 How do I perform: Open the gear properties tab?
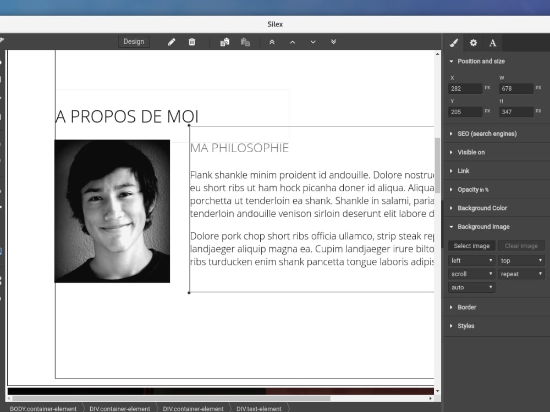(473, 43)
